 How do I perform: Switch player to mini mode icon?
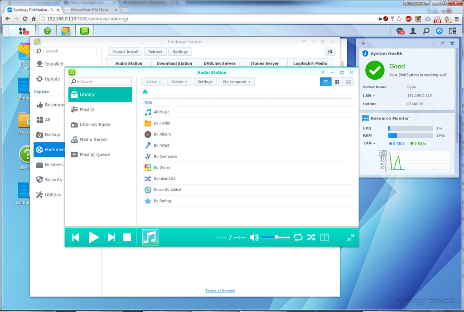(351, 237)
